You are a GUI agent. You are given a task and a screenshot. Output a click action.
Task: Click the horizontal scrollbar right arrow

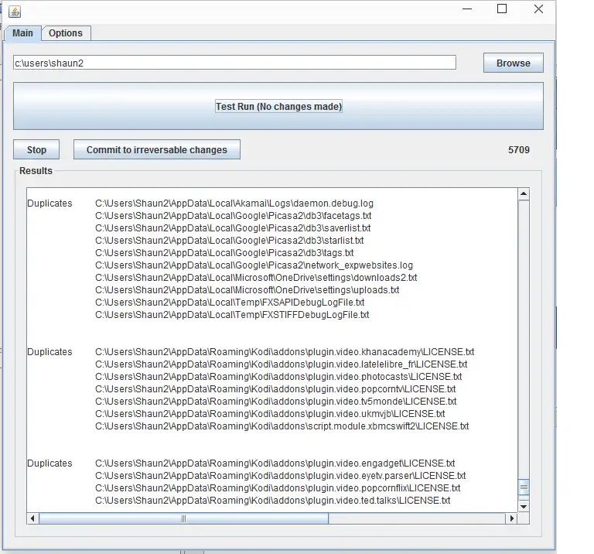coord(512,518)
